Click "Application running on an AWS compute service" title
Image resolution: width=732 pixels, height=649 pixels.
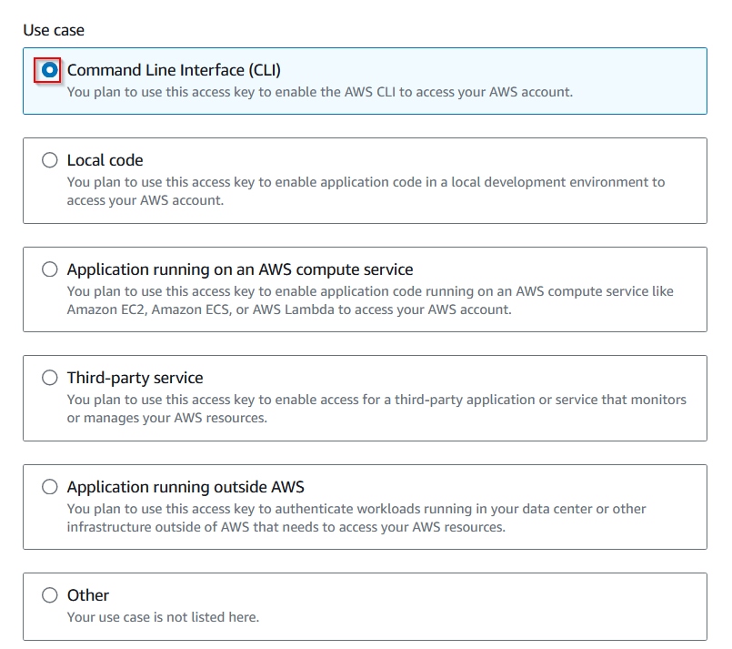pos(240,269)
